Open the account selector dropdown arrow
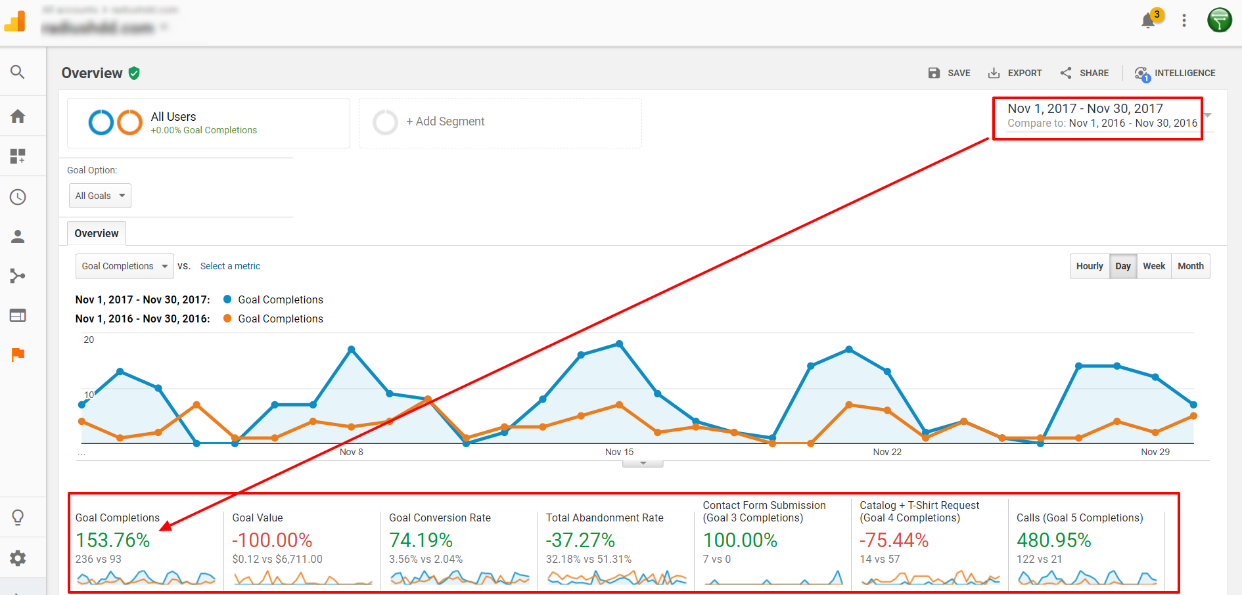Image resolution: width=1242 pixels, height=595 pixels. pyautogui.click(x=164, y=27)
